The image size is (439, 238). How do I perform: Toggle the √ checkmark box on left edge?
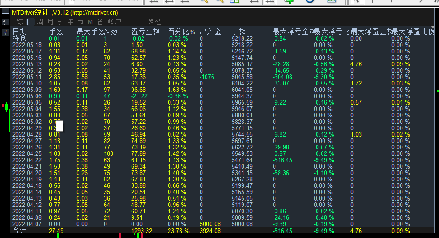coord(5,32)
